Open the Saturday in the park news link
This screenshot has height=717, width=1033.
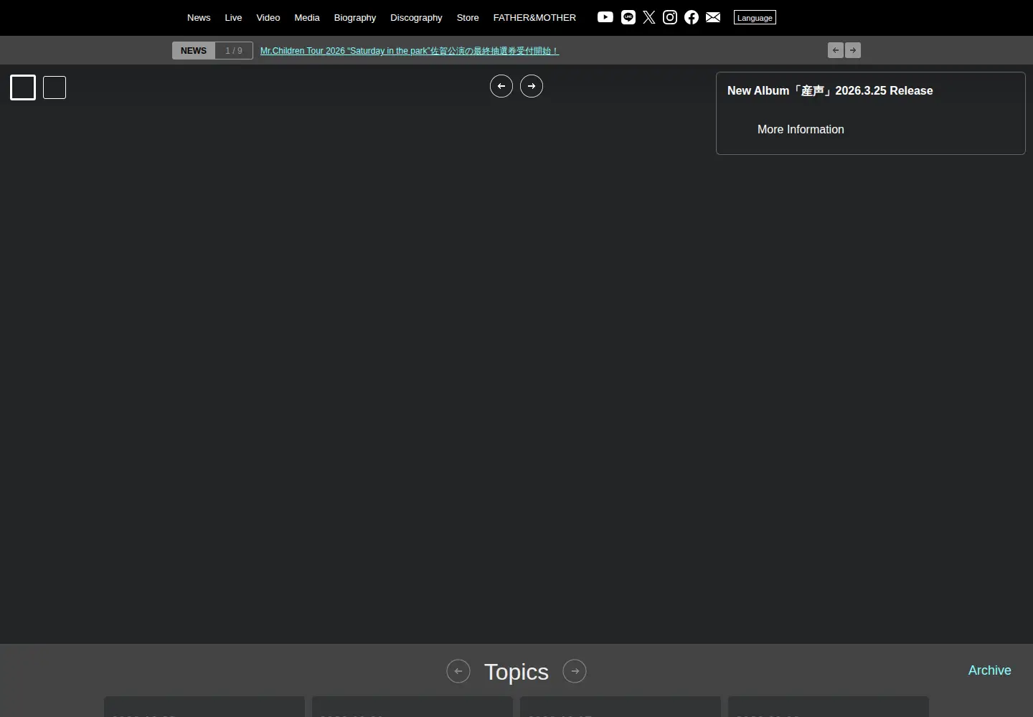tap(410, 51)
